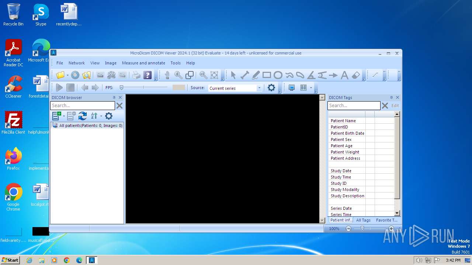Screen dimensions: 472x265
Task: Open the Image menu
Action: [111, 63]
